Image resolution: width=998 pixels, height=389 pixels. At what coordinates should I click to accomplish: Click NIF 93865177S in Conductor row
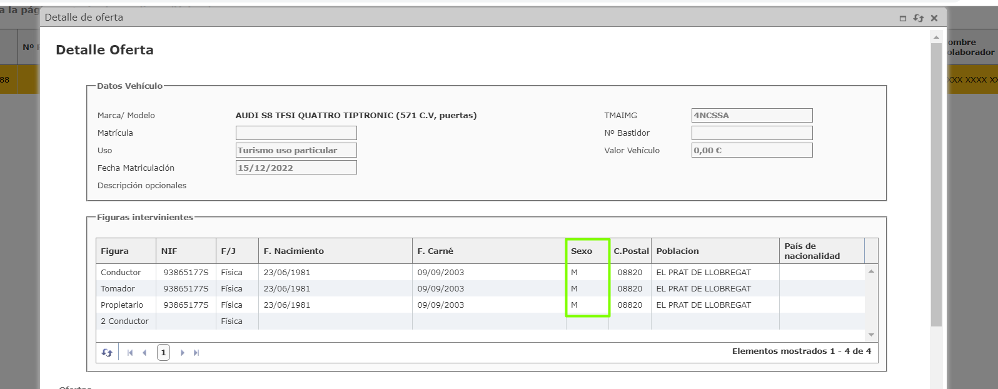pyautogui.click(x=186, y=272)
